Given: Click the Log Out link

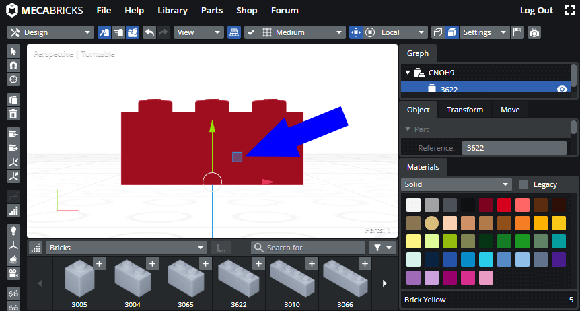Looking at the screenshot, I should point(536,11).
